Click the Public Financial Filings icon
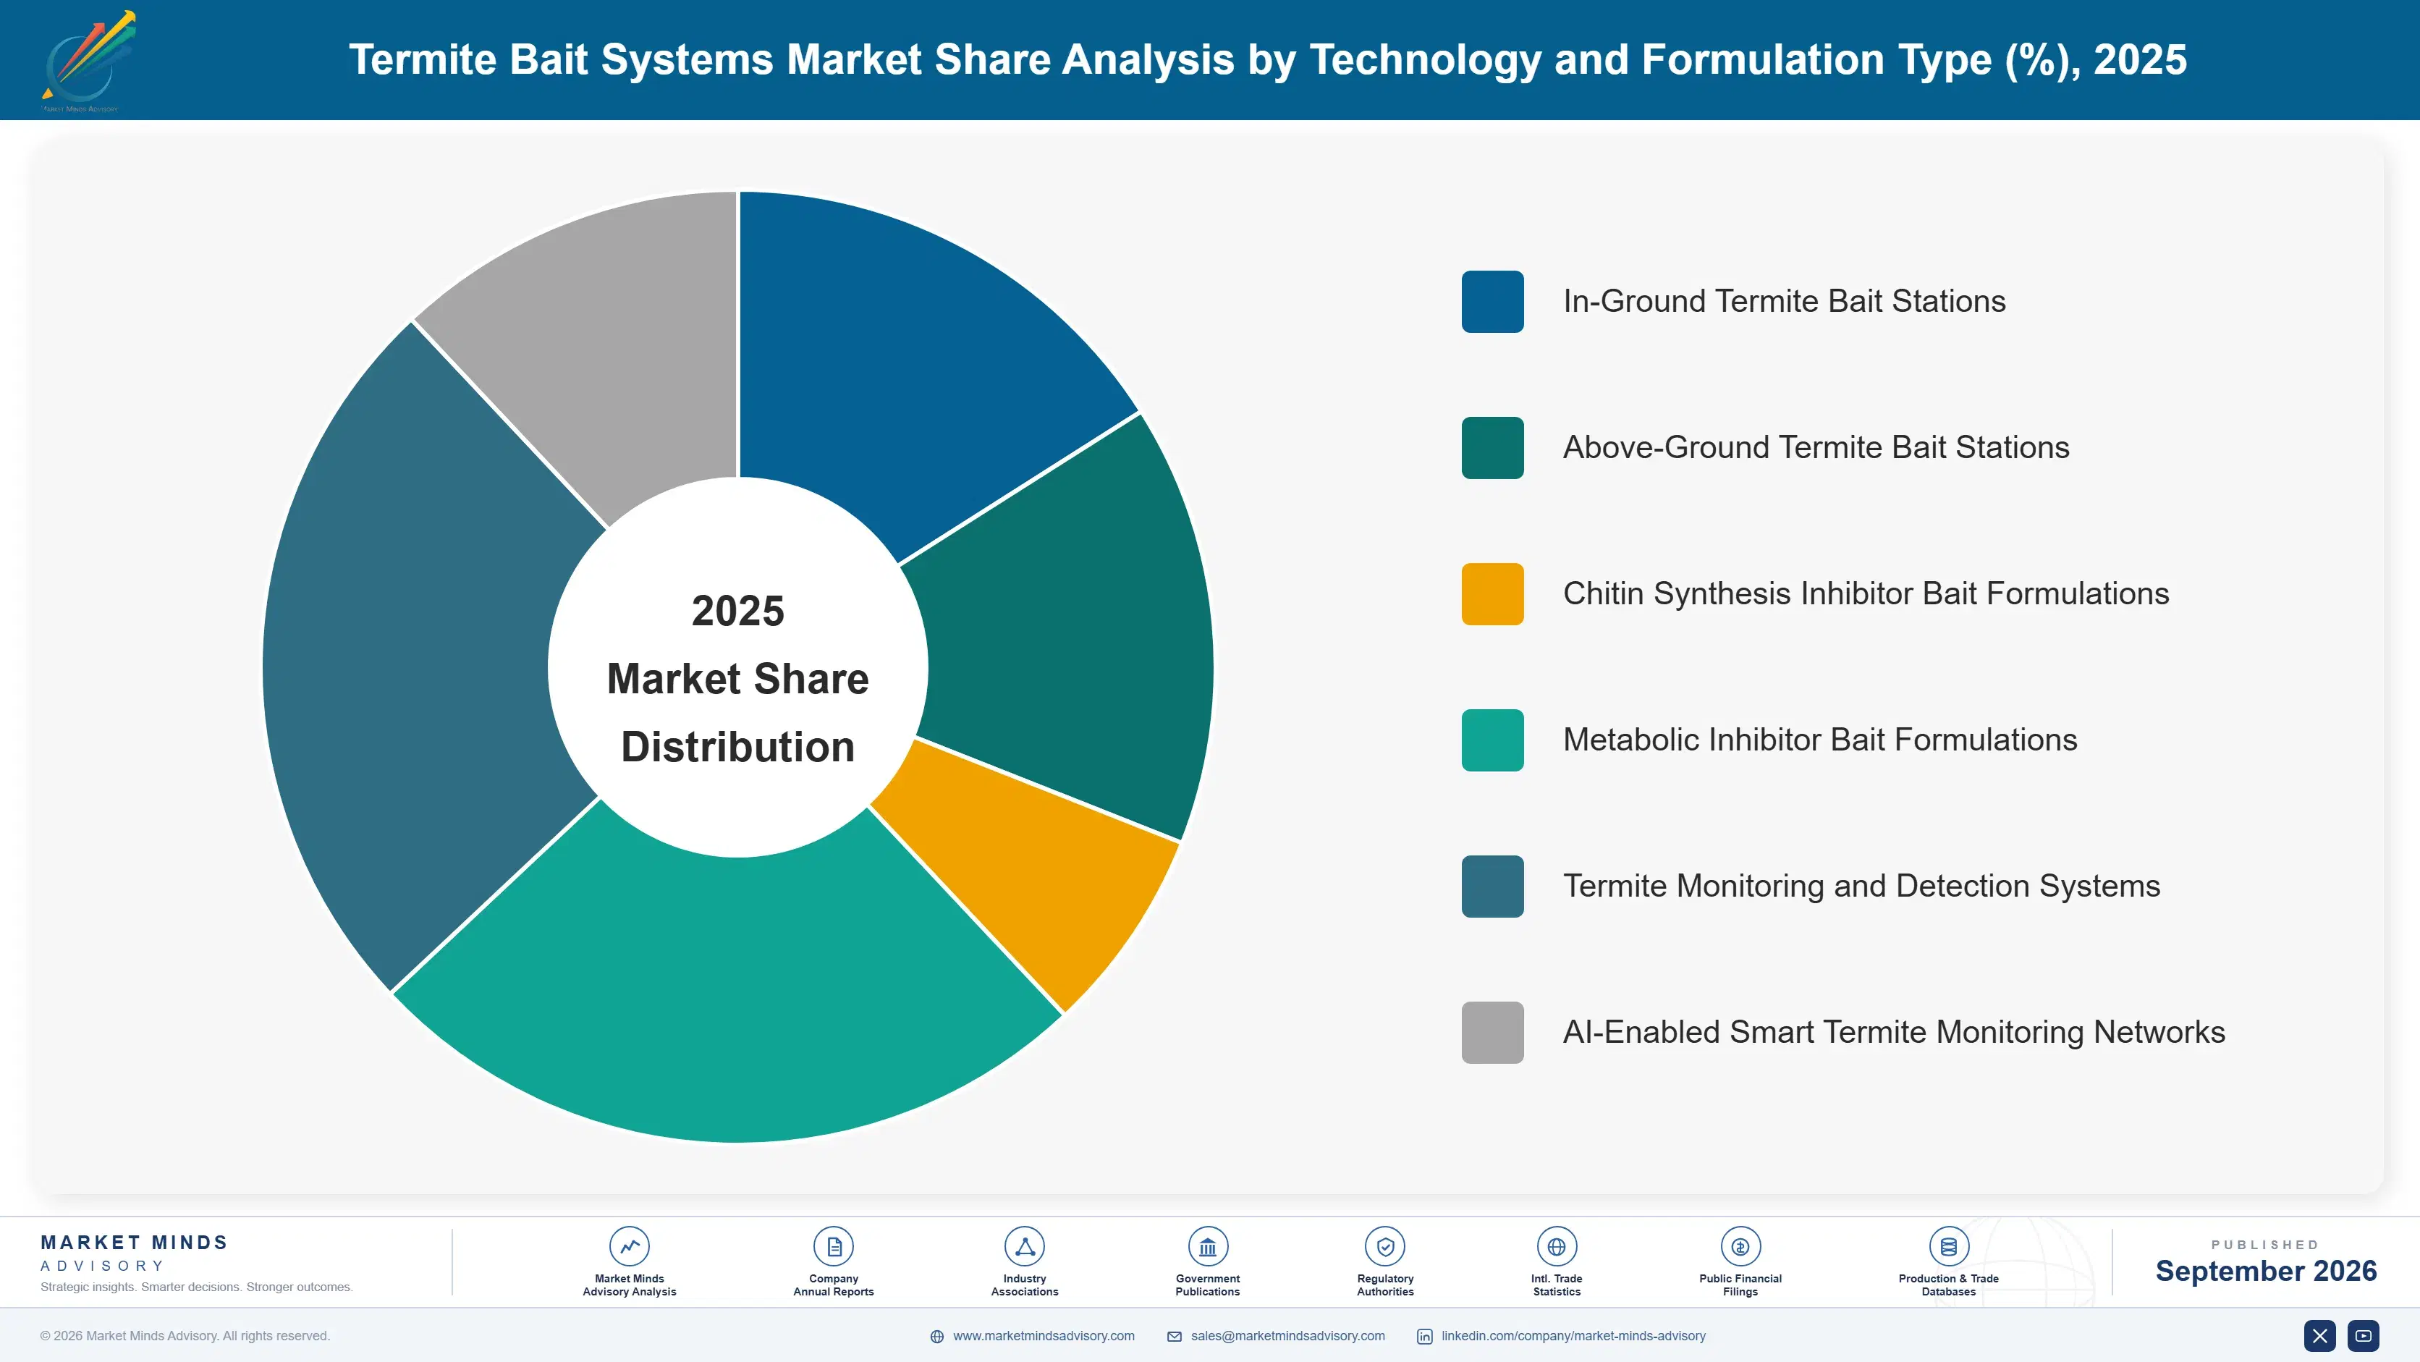The image size is (2420, 1362). click(1740, 1246)
